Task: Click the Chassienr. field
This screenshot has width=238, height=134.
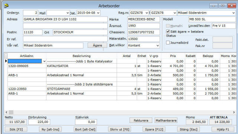Action: coord(144,32)
